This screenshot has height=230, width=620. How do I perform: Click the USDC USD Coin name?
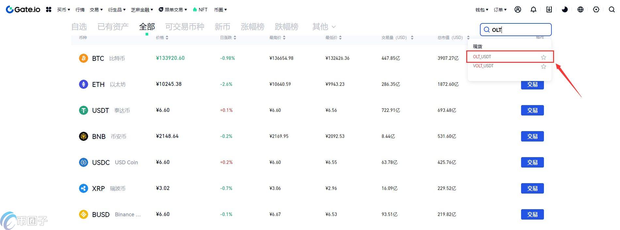tap(115, 163)
